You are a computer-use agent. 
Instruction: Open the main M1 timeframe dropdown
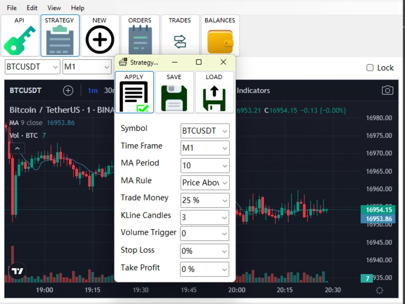tap(87, 67)
